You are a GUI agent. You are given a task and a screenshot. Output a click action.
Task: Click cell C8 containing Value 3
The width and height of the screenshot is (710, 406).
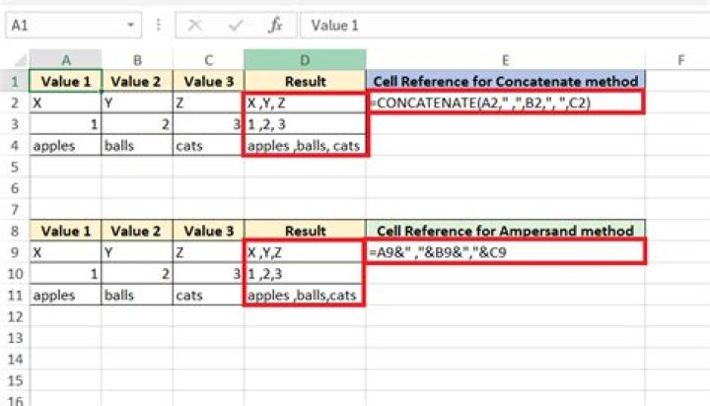coord(208,231)
